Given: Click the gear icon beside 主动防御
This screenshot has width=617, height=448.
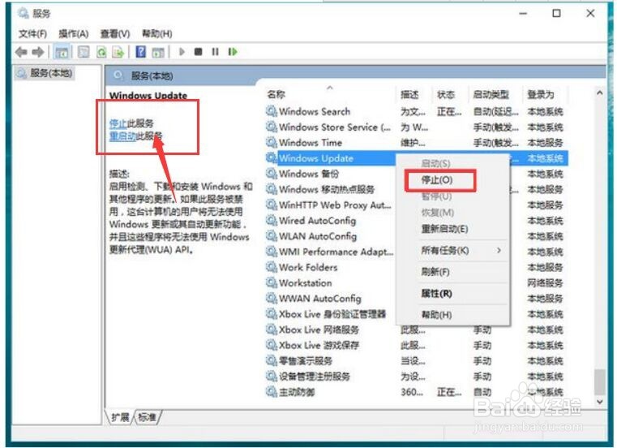Looking at the screenshot, I should [x=271, y=391].
